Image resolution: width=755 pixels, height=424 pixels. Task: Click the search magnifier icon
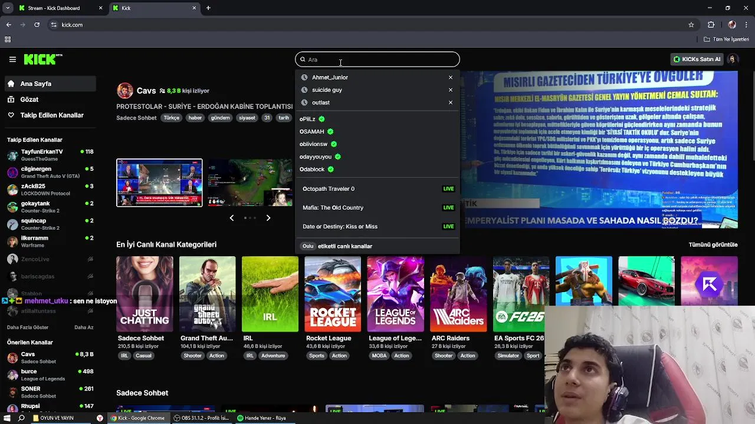click(303, 59)
